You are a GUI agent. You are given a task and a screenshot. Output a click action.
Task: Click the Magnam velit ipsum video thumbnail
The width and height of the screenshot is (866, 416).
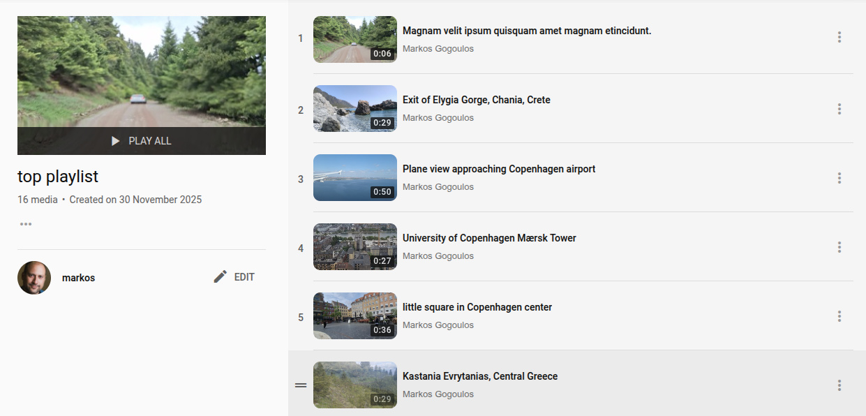354,40
